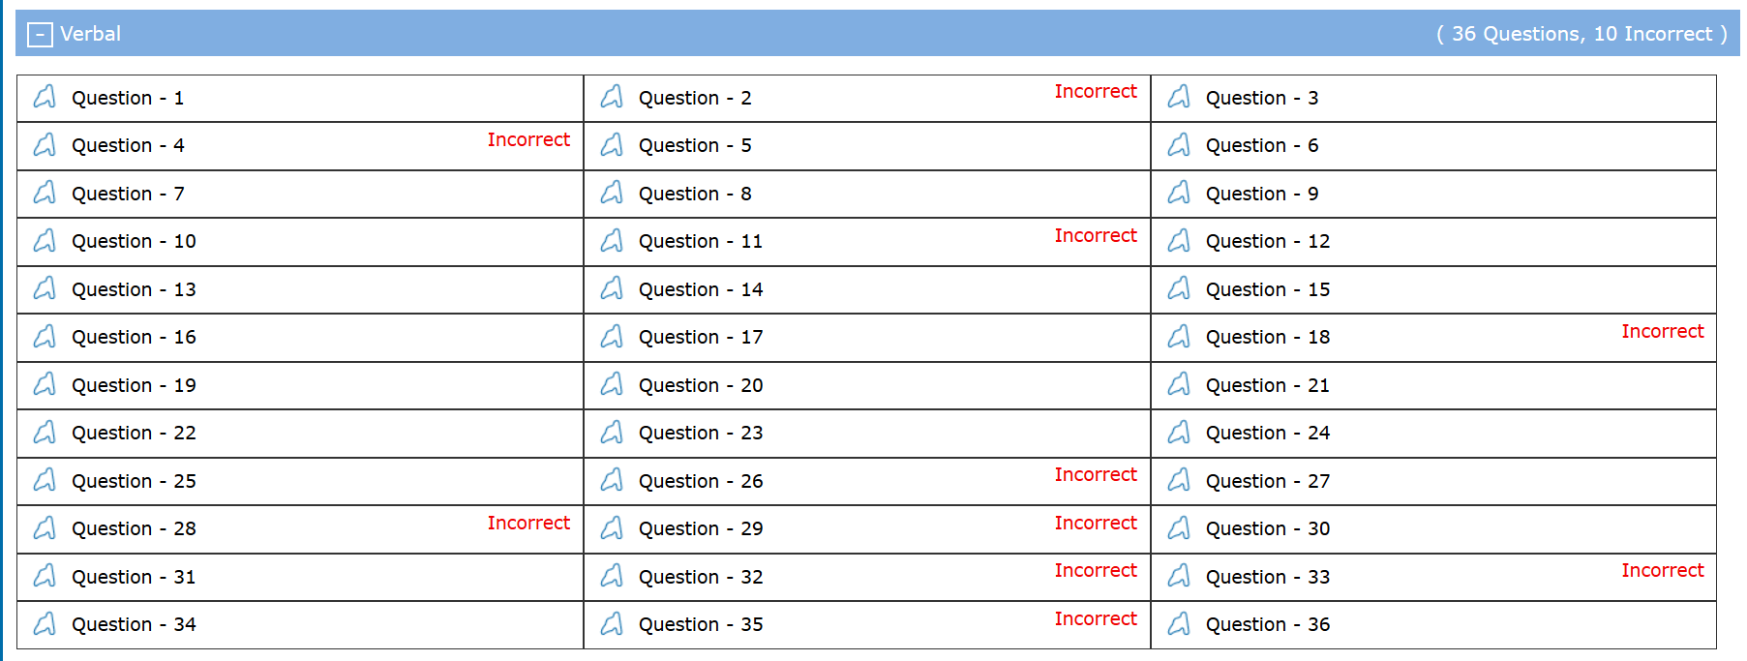Click the 36 Questions, 10 Incorrect summary
Screen dimensions: 1747x661
pyautogui.click(x=1581, y=34)
